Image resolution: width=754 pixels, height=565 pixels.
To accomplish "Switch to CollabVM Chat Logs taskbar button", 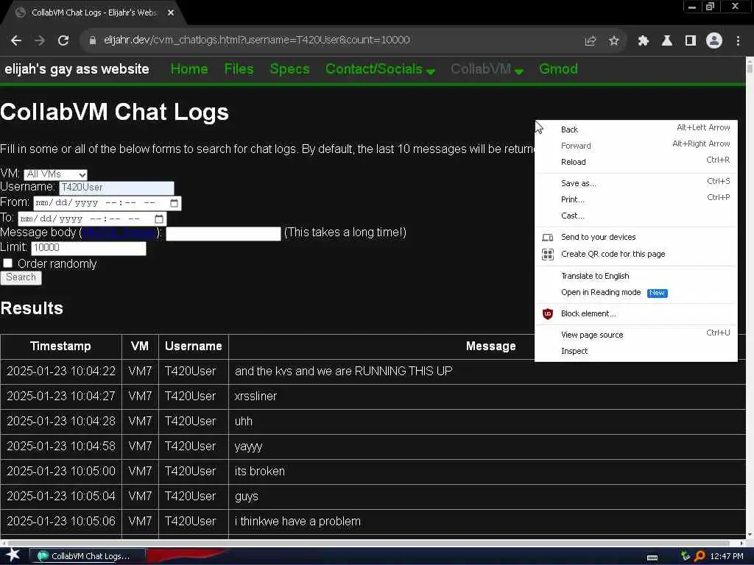I will (88, 556).
